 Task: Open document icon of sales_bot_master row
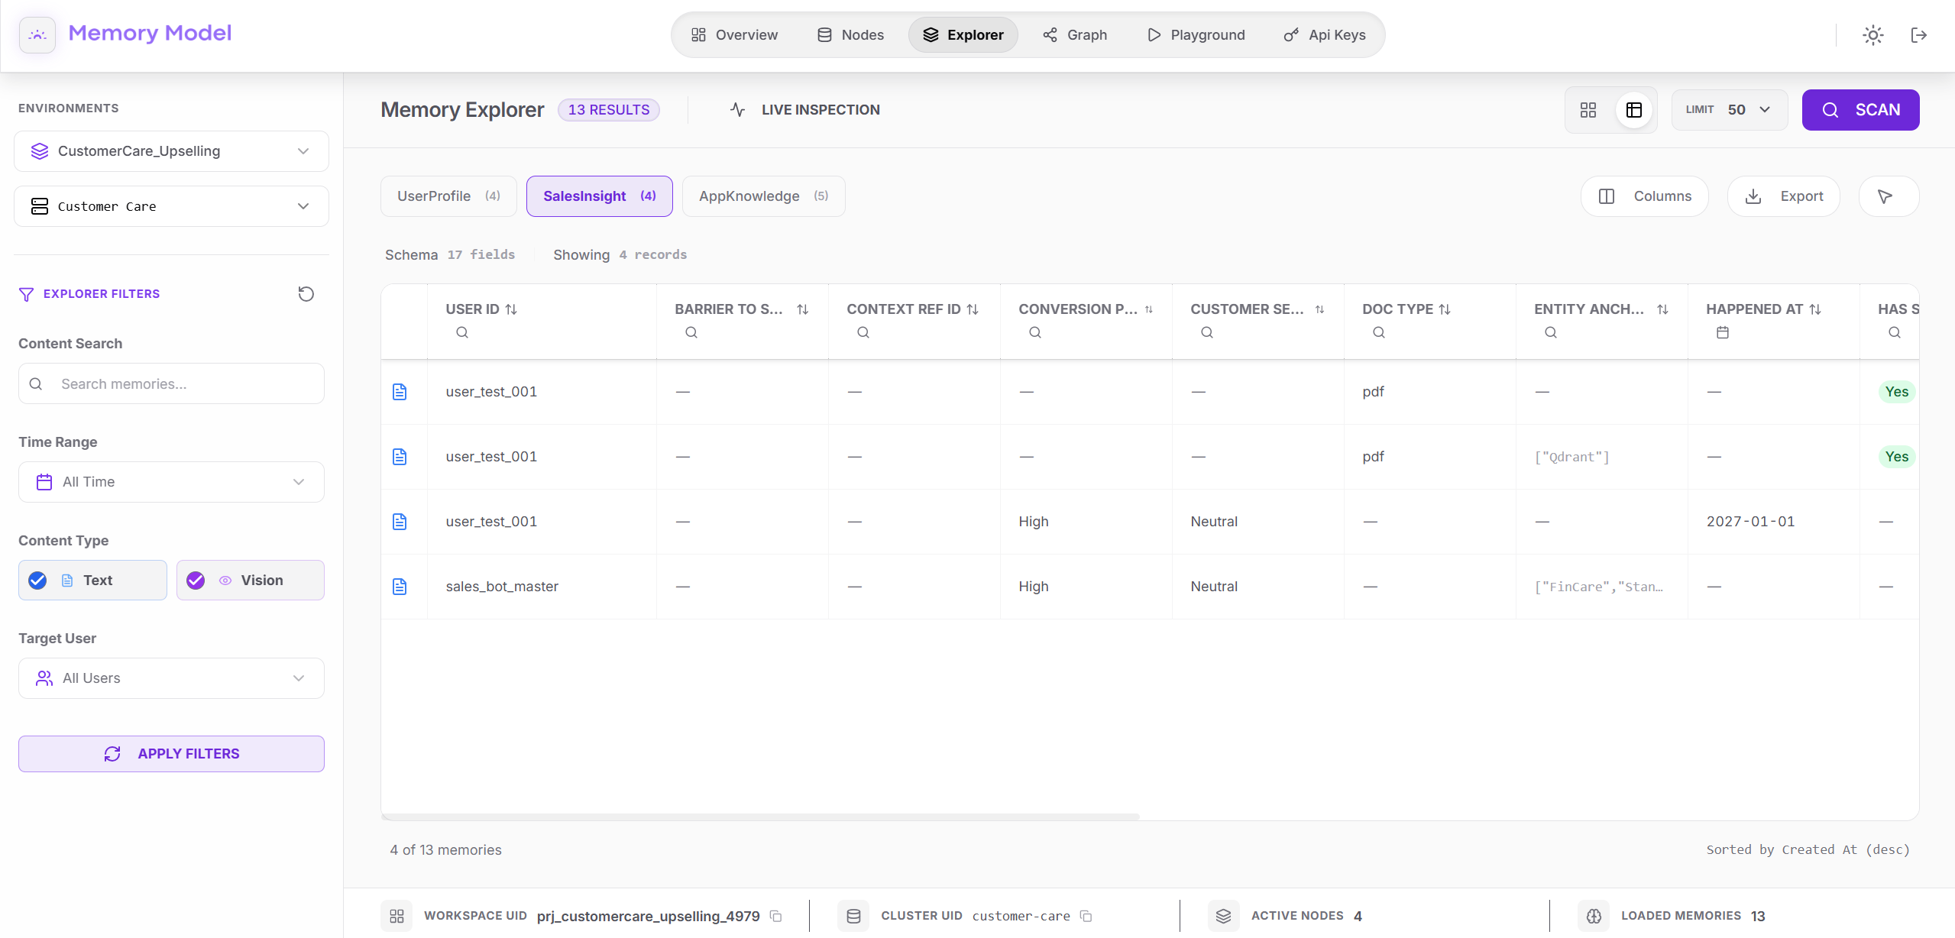(400, 587)
